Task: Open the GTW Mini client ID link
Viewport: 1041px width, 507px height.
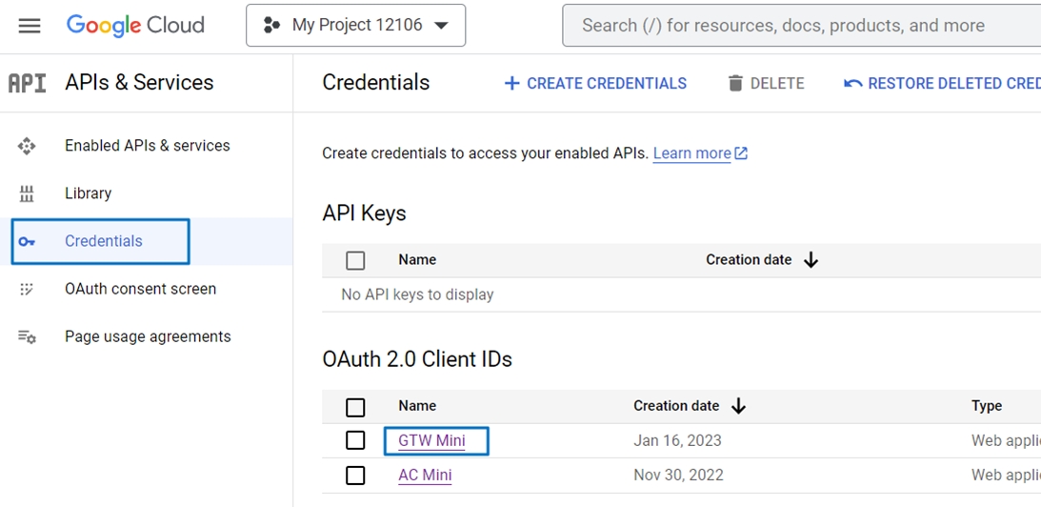Action: click(x=431, y=441)
